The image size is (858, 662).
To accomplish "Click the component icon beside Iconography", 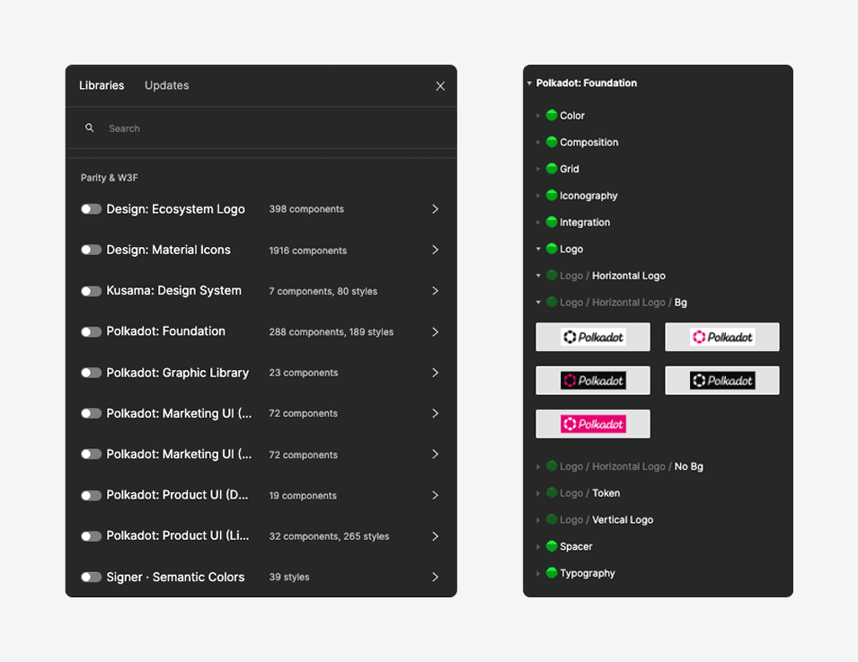I will click(x=551, y=195).
